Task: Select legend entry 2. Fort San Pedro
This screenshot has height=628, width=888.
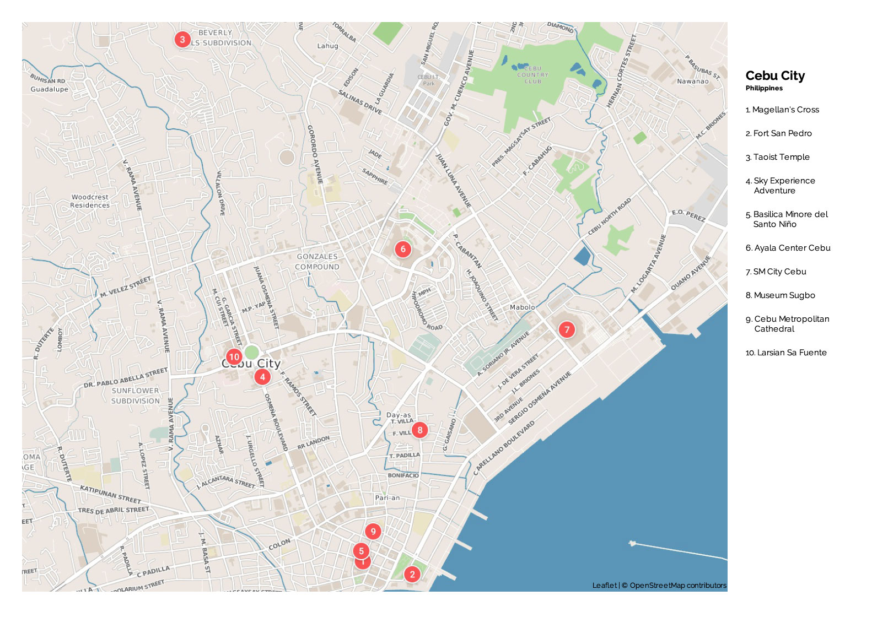Action: [778, 133]
